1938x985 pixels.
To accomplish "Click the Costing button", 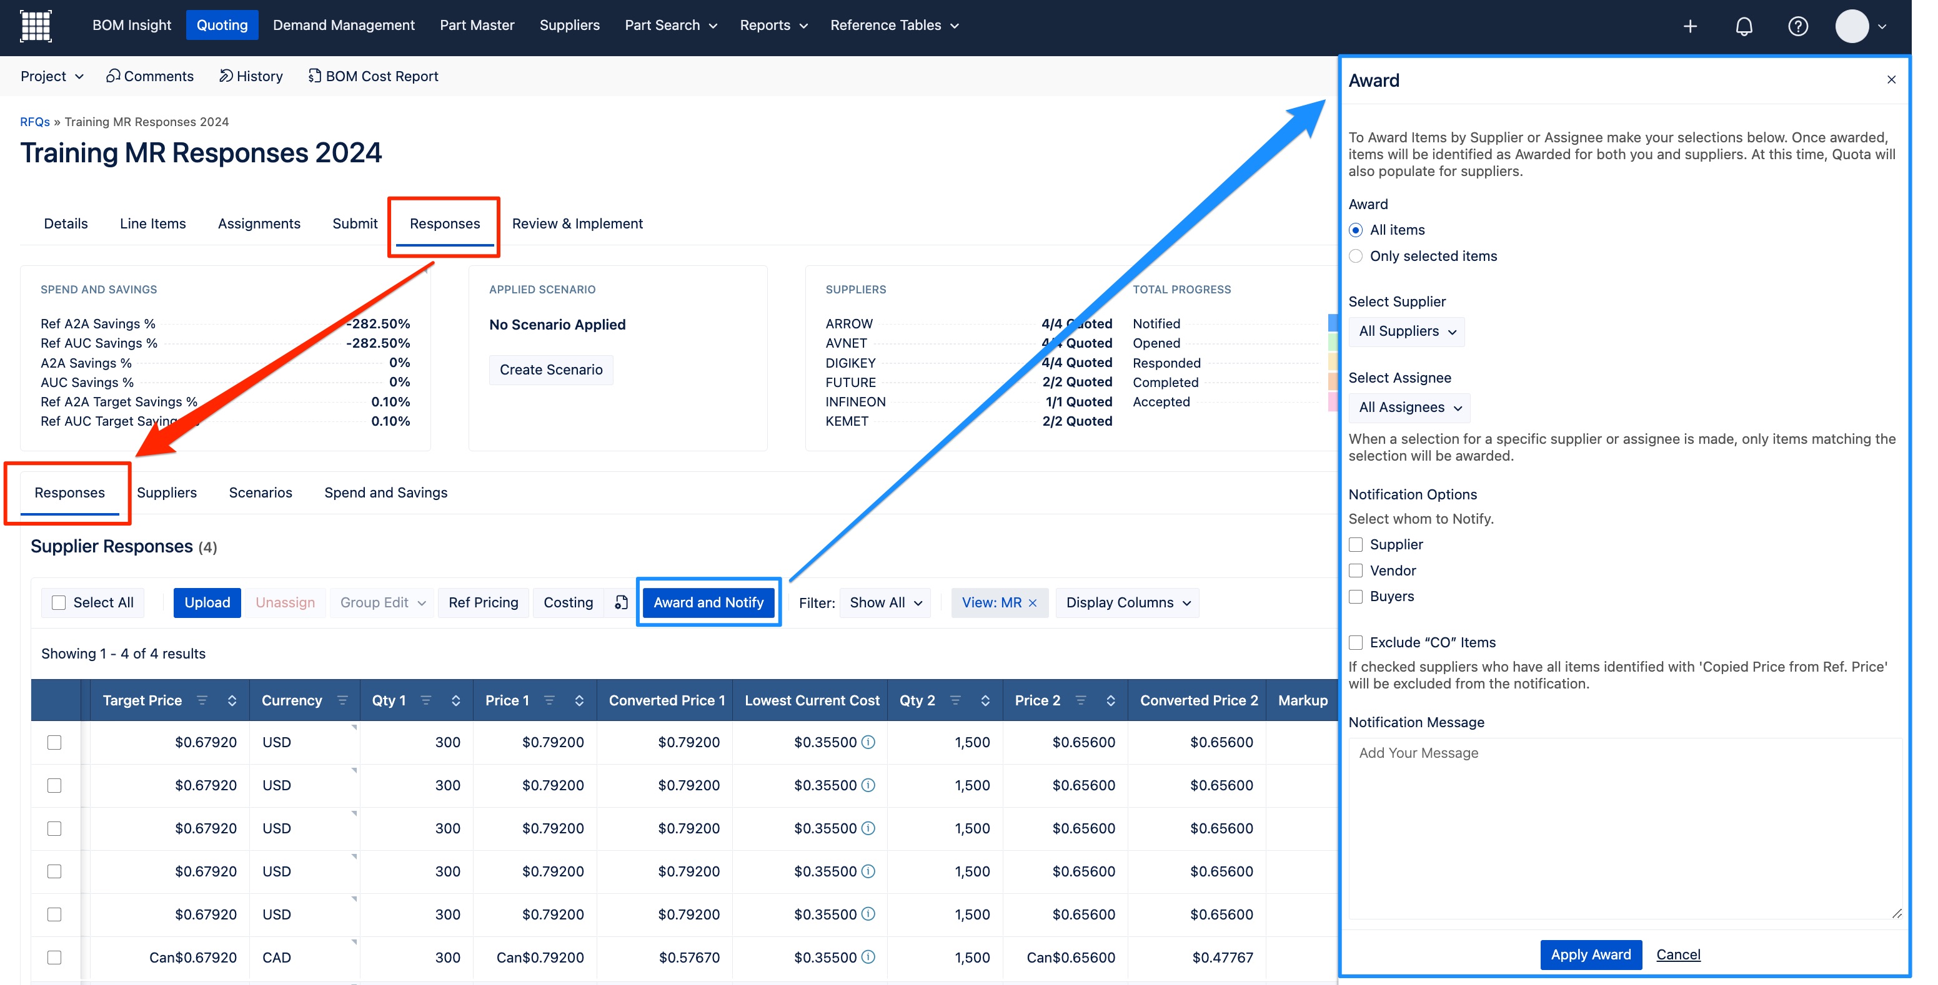I will (x=568, y=602).
